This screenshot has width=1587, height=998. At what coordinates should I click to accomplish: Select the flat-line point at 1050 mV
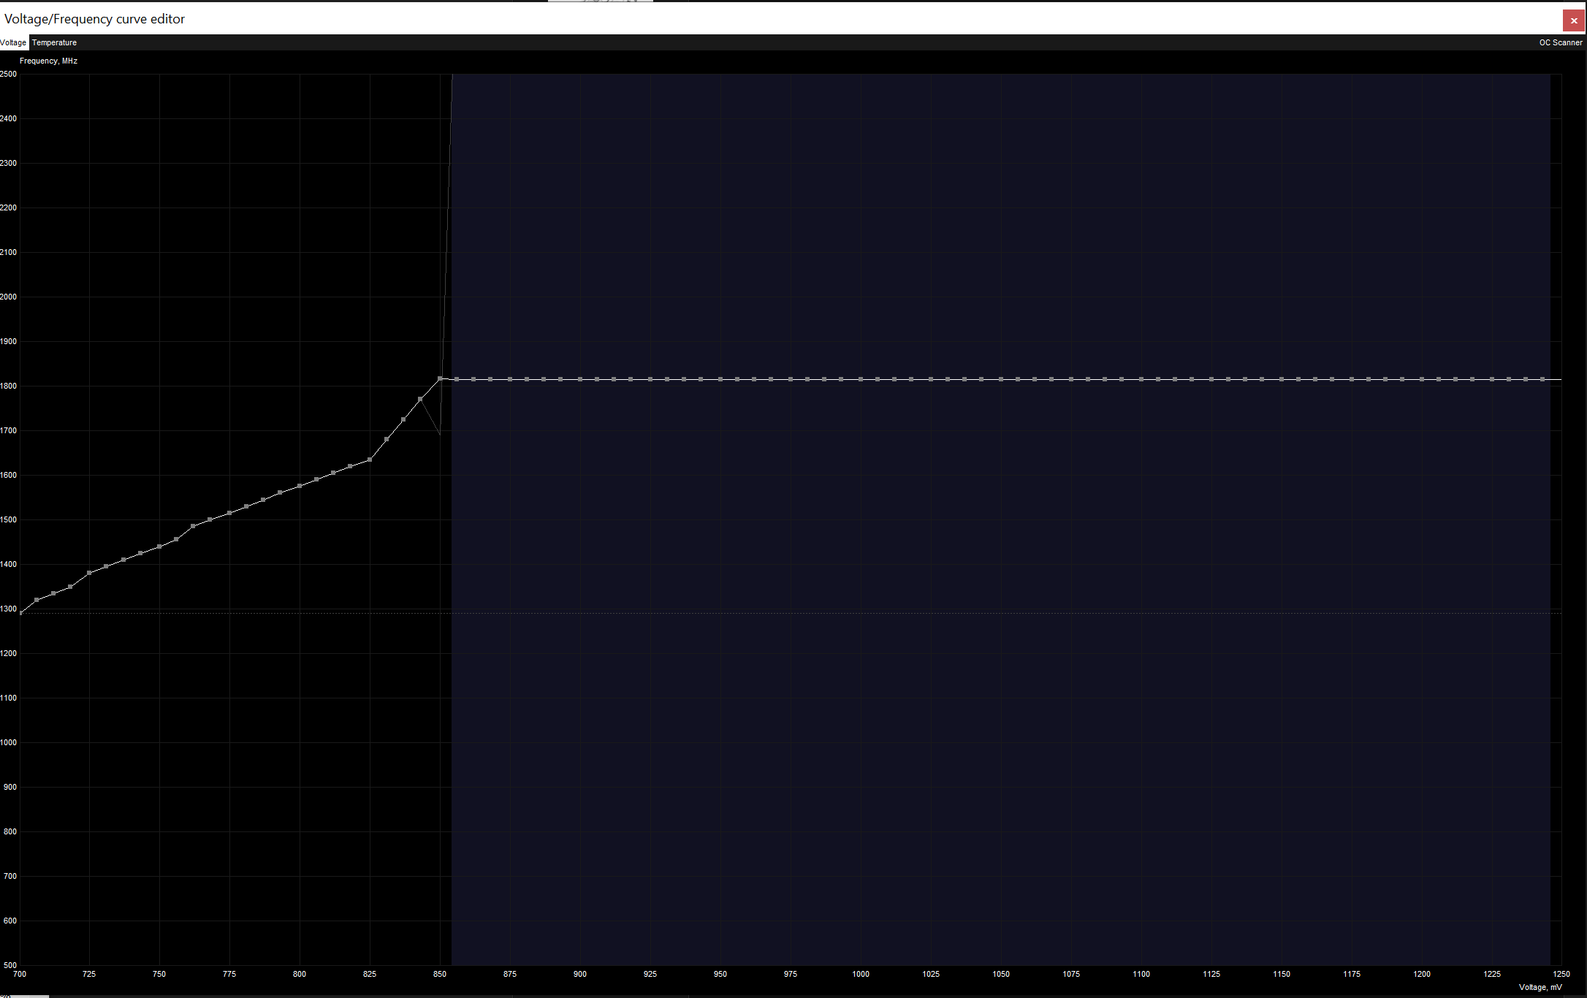(x=1001, y=379)
